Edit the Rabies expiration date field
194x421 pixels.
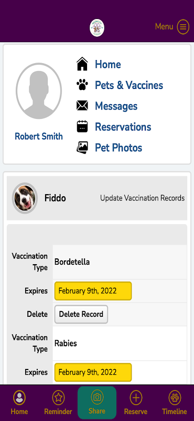pos(93,372)
